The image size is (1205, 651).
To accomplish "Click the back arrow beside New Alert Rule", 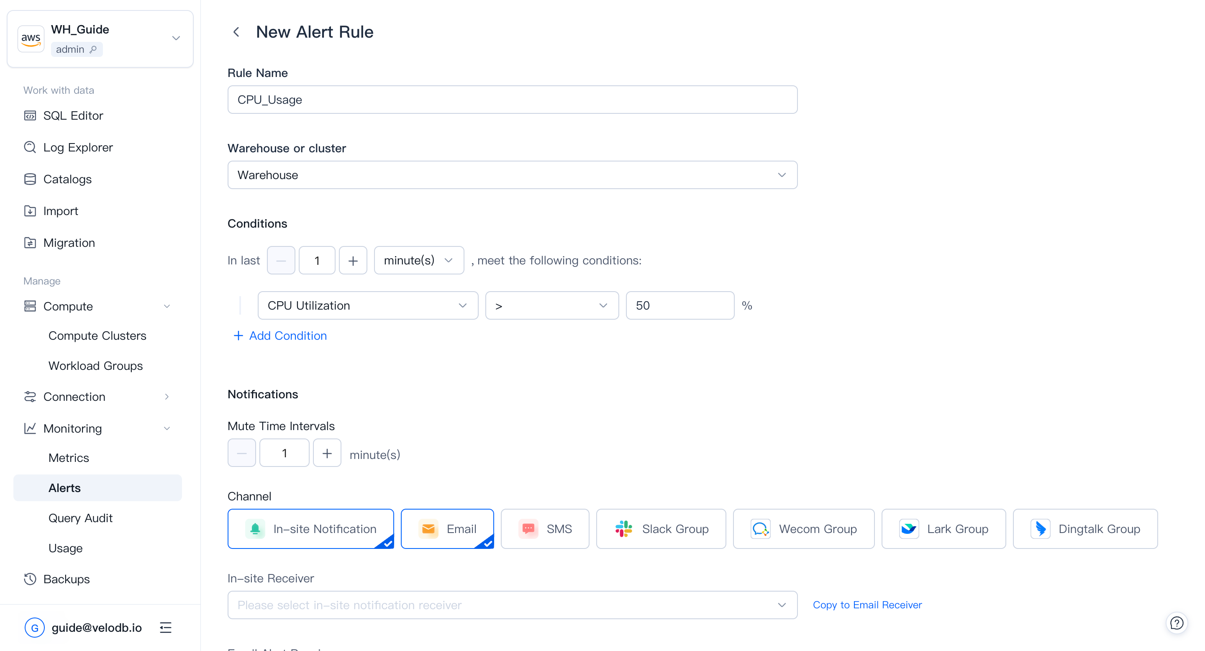I will click(x=236, y=32).
